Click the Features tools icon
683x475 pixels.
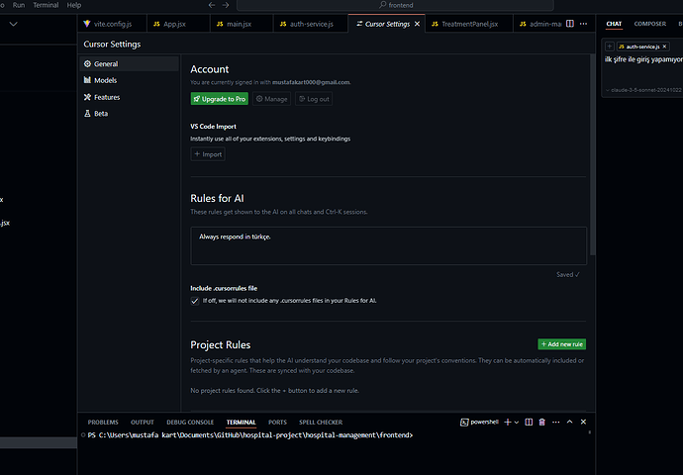click(x=87, y=97)
